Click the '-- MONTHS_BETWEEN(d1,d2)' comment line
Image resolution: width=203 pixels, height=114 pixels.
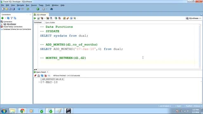point(63,58)
